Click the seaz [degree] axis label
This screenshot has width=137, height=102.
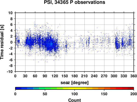[x=75, y=82]
